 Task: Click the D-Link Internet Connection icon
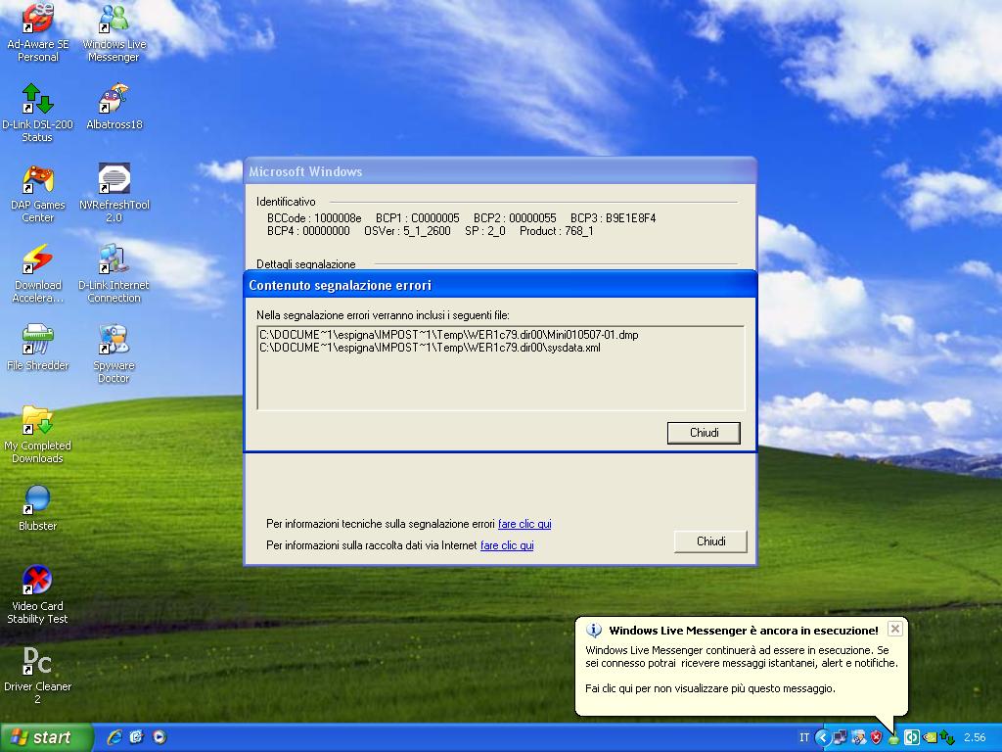[114, 274]
